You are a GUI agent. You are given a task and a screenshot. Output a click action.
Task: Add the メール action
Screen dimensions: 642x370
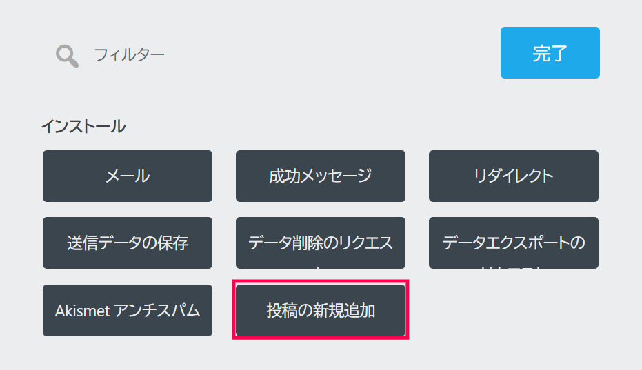click(128, 176)
